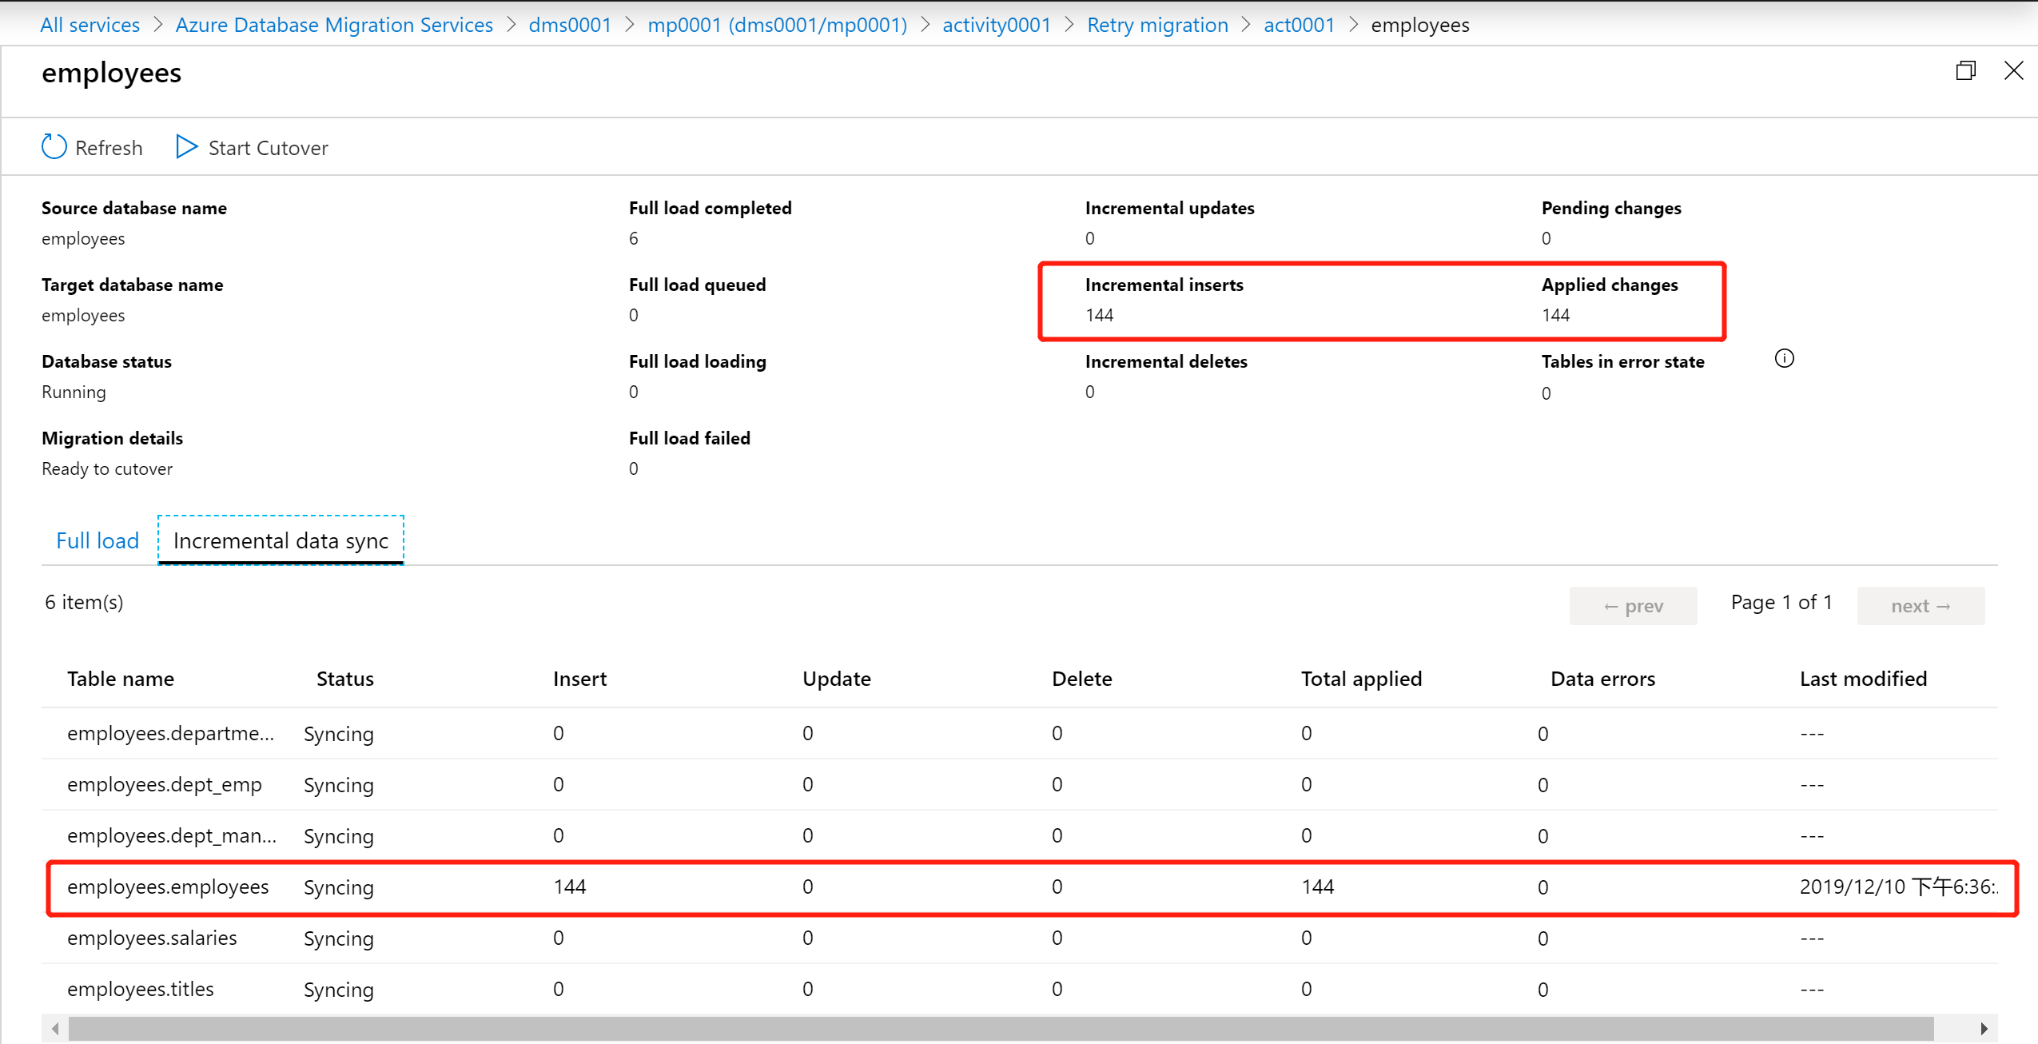Switch to the Full load tab
The height and width of the screenshot is (1044, 2038).
(98, 541)
